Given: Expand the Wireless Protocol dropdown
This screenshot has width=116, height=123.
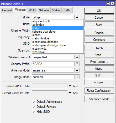Looking at the screenshot, I should [x=77, y=57].
